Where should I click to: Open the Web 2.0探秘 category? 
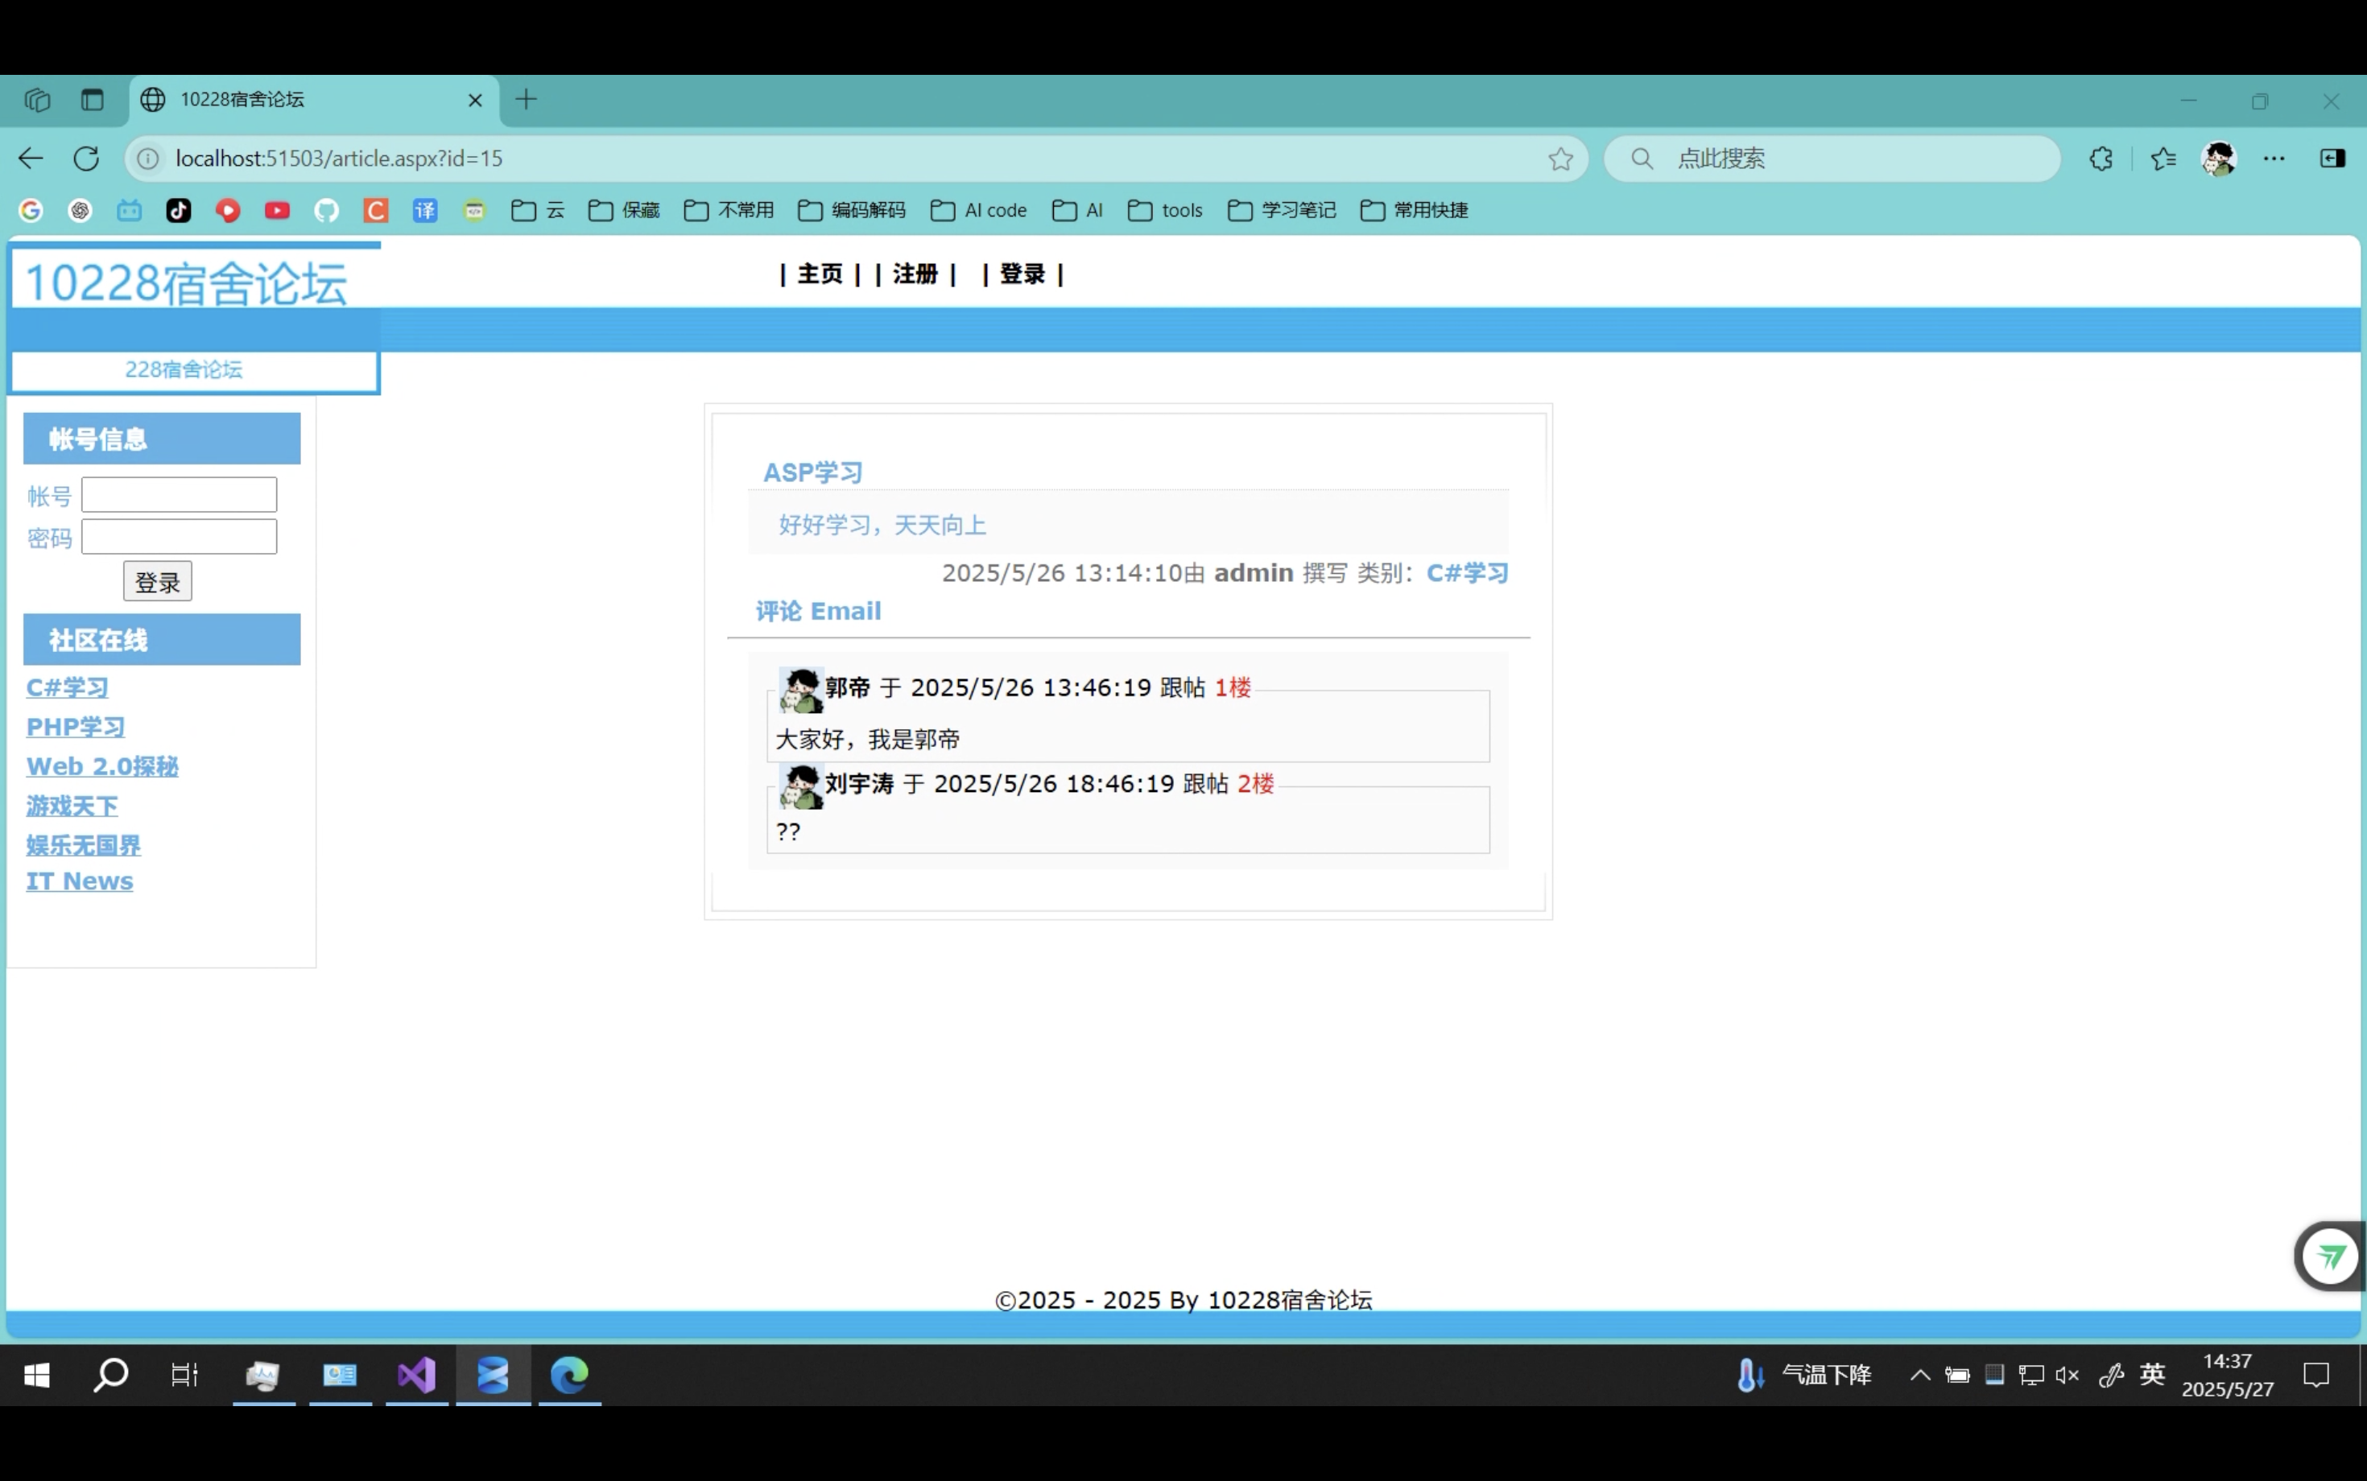[x=103, y=766]
